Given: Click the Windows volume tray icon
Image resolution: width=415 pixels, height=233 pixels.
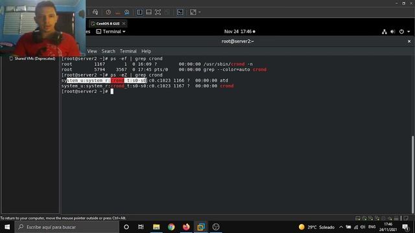Looking at the screenshot, I should click(x=363, y=227).
